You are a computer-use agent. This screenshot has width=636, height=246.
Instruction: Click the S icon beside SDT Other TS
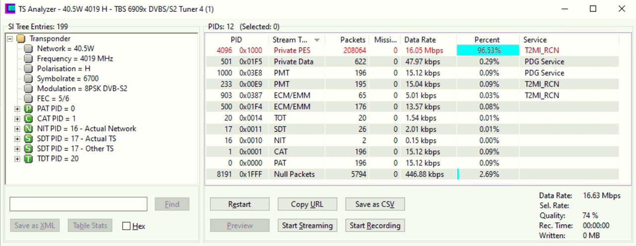[28, 148]
